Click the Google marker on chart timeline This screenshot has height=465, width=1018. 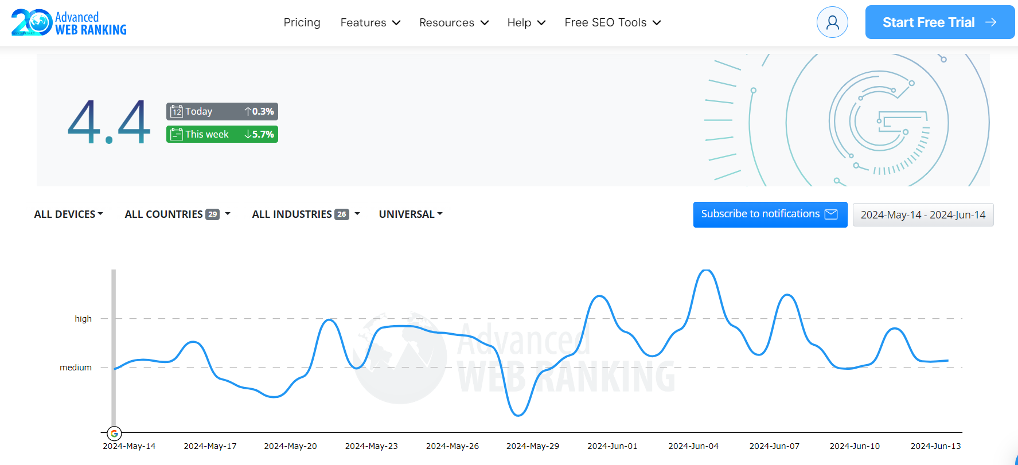(114, 433)
